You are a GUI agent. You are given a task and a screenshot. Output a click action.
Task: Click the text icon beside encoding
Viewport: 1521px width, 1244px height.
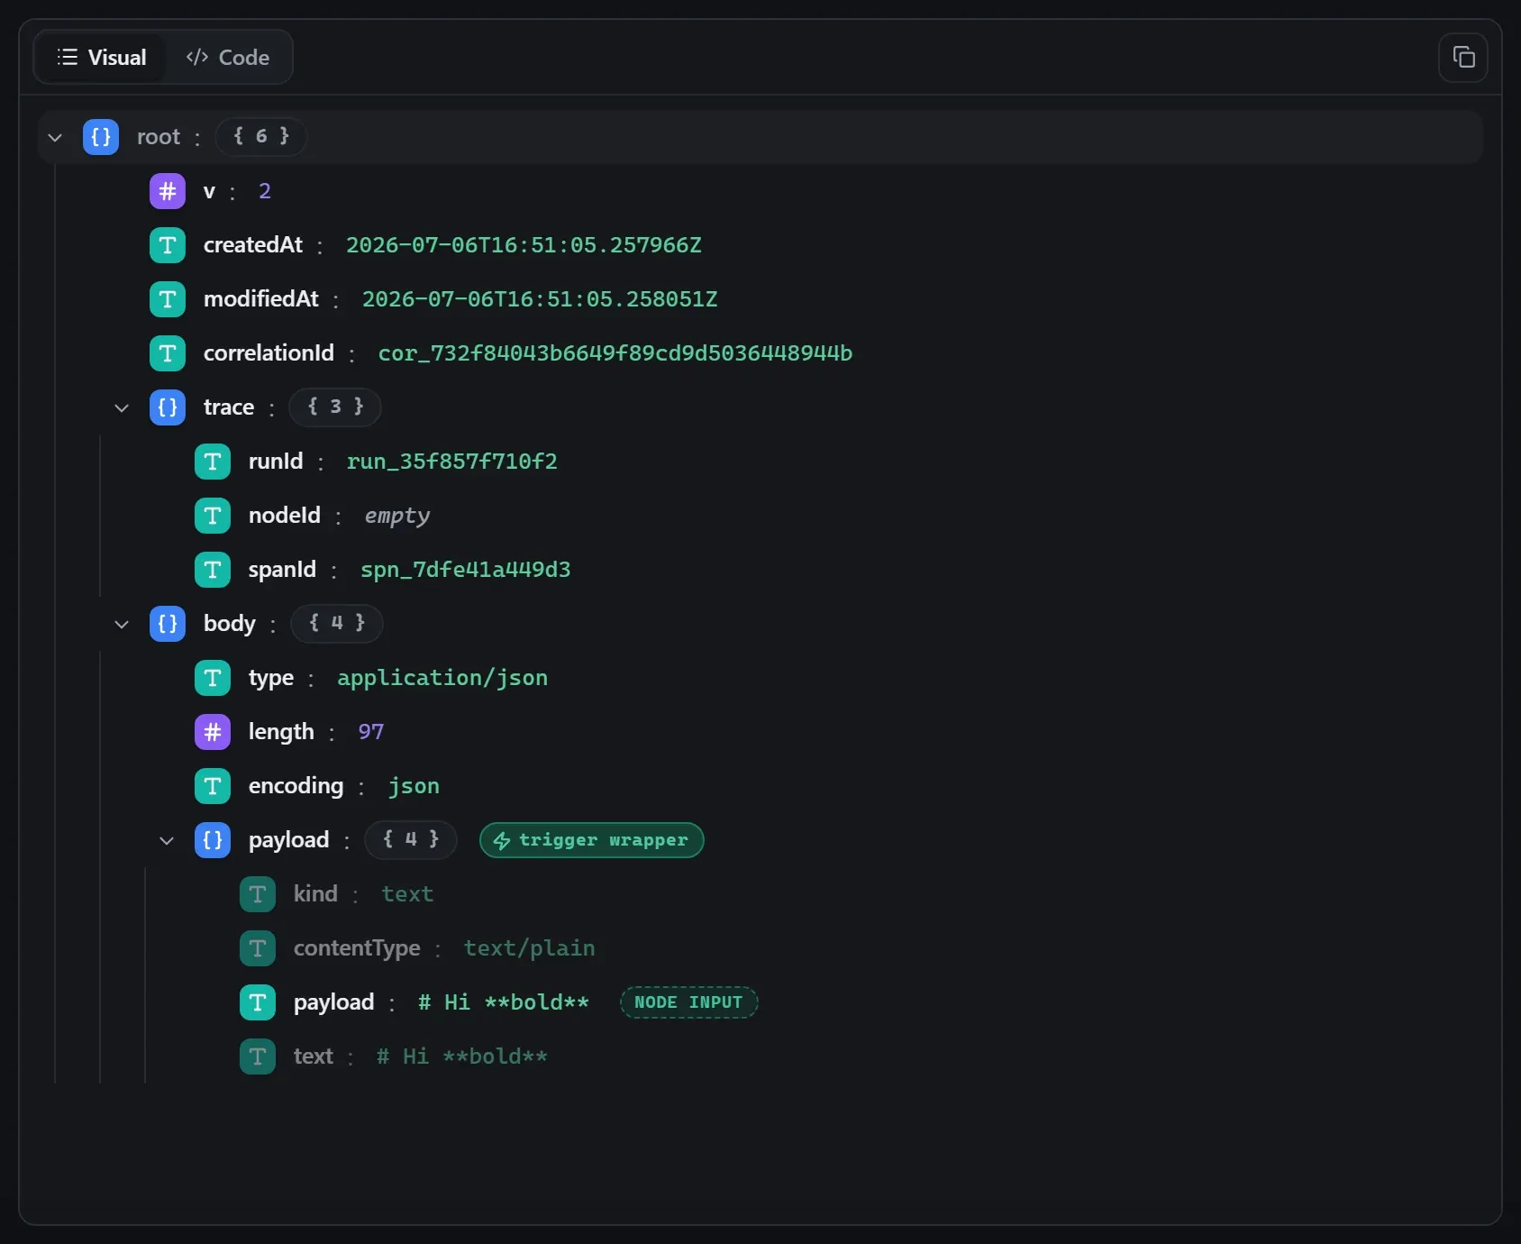pyautogui.click(x=213, y=786)
